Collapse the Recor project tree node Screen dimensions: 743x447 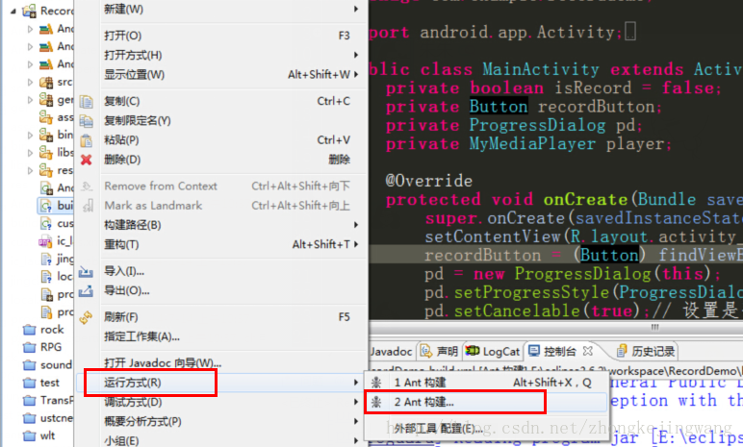(x=13, y=11)
